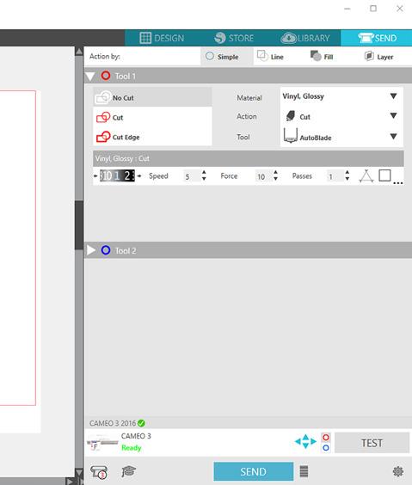The image size is (412, 485).
Task: Toggle the line segment overcut triangle icon
Action: point(366,176)
